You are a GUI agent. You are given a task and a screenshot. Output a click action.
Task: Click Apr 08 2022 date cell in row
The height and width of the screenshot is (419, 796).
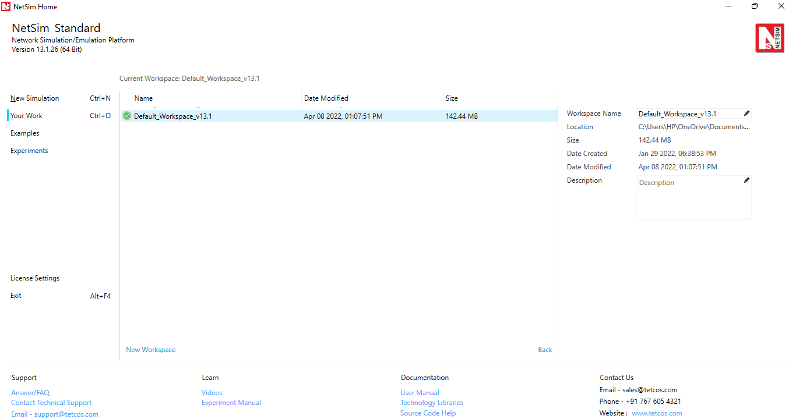(343, 116)
